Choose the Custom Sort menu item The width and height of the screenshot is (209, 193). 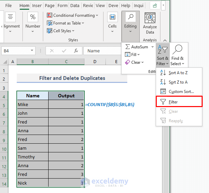(179, 92)
